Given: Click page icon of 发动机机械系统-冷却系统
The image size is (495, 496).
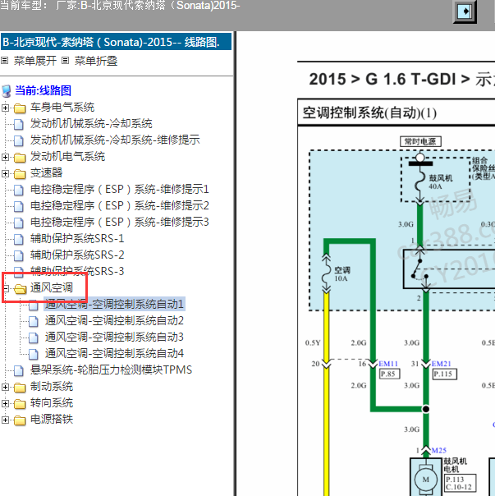Looking at the screenshot, I should [19, 124].
